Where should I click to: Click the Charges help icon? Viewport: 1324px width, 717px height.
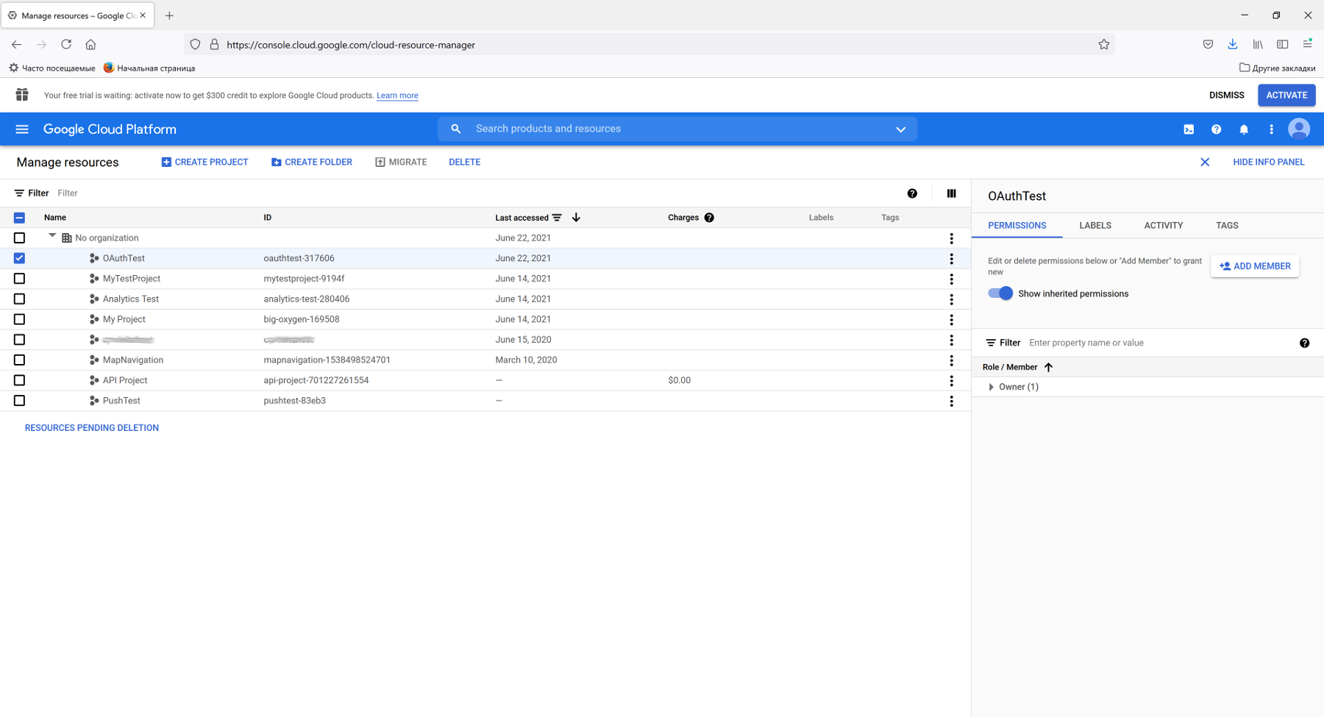pos(709,218)
